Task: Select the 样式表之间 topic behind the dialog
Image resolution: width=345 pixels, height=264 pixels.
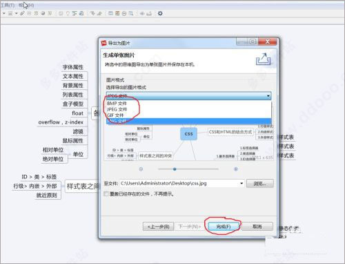Action: click(x=82, y=186)
